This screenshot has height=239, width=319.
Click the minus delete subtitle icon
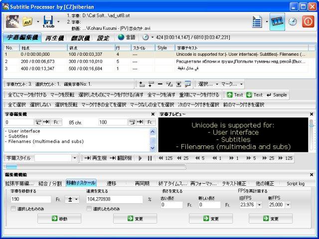(160, 84)
